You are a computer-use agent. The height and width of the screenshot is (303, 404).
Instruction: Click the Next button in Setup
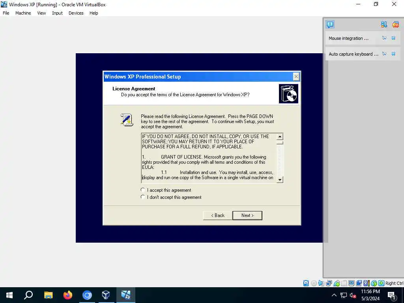pyautogui.click(x=247, y=215)
